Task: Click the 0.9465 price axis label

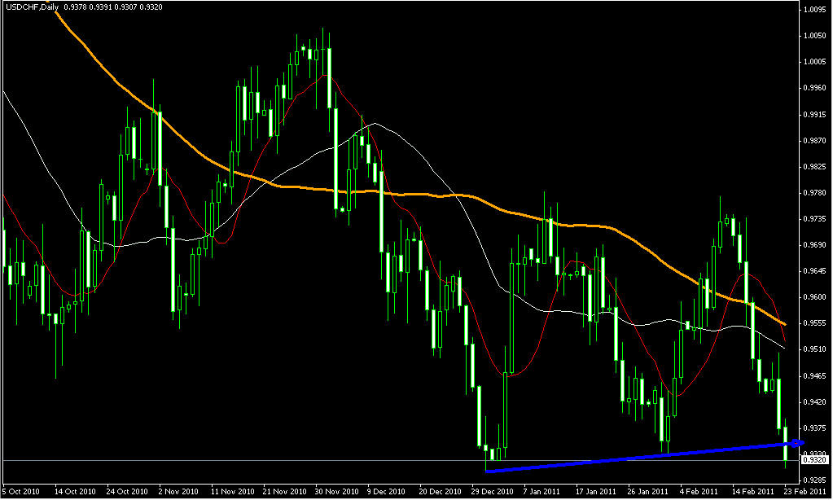Action: (815, 375)
